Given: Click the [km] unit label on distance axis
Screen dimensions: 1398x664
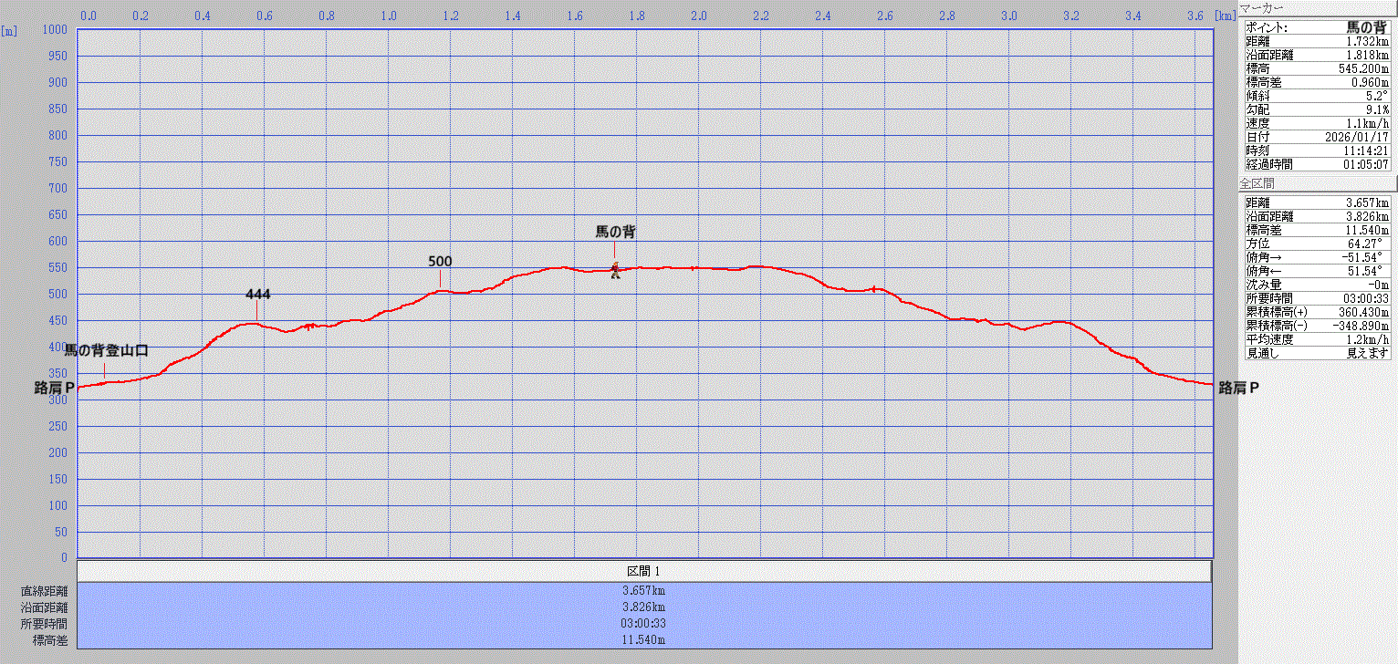Looking at the screenshot, I should coord(1224,16).
